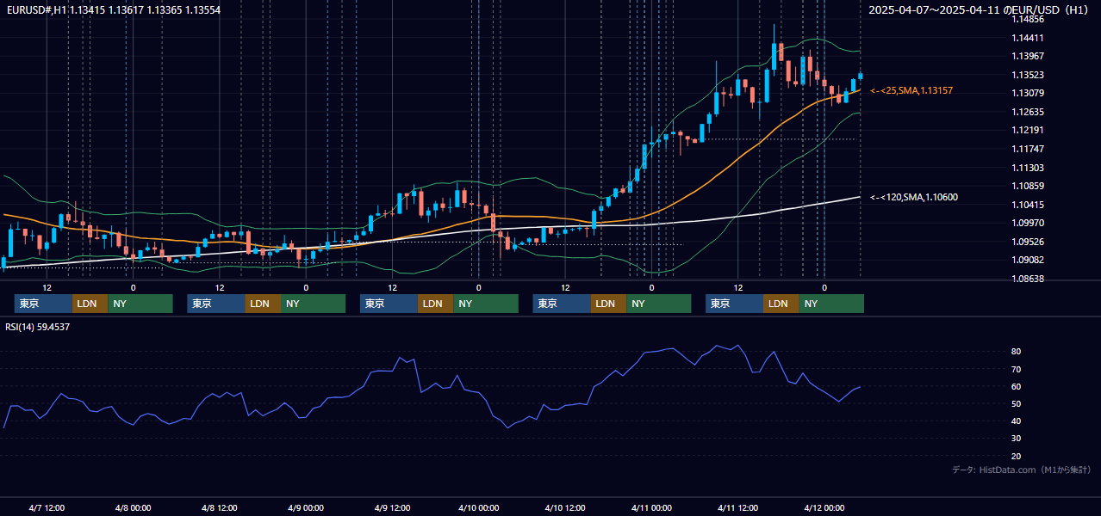Click the 1.08638 price axis label
Screen dimensions: 1101x516
(x=1028, y=279)
